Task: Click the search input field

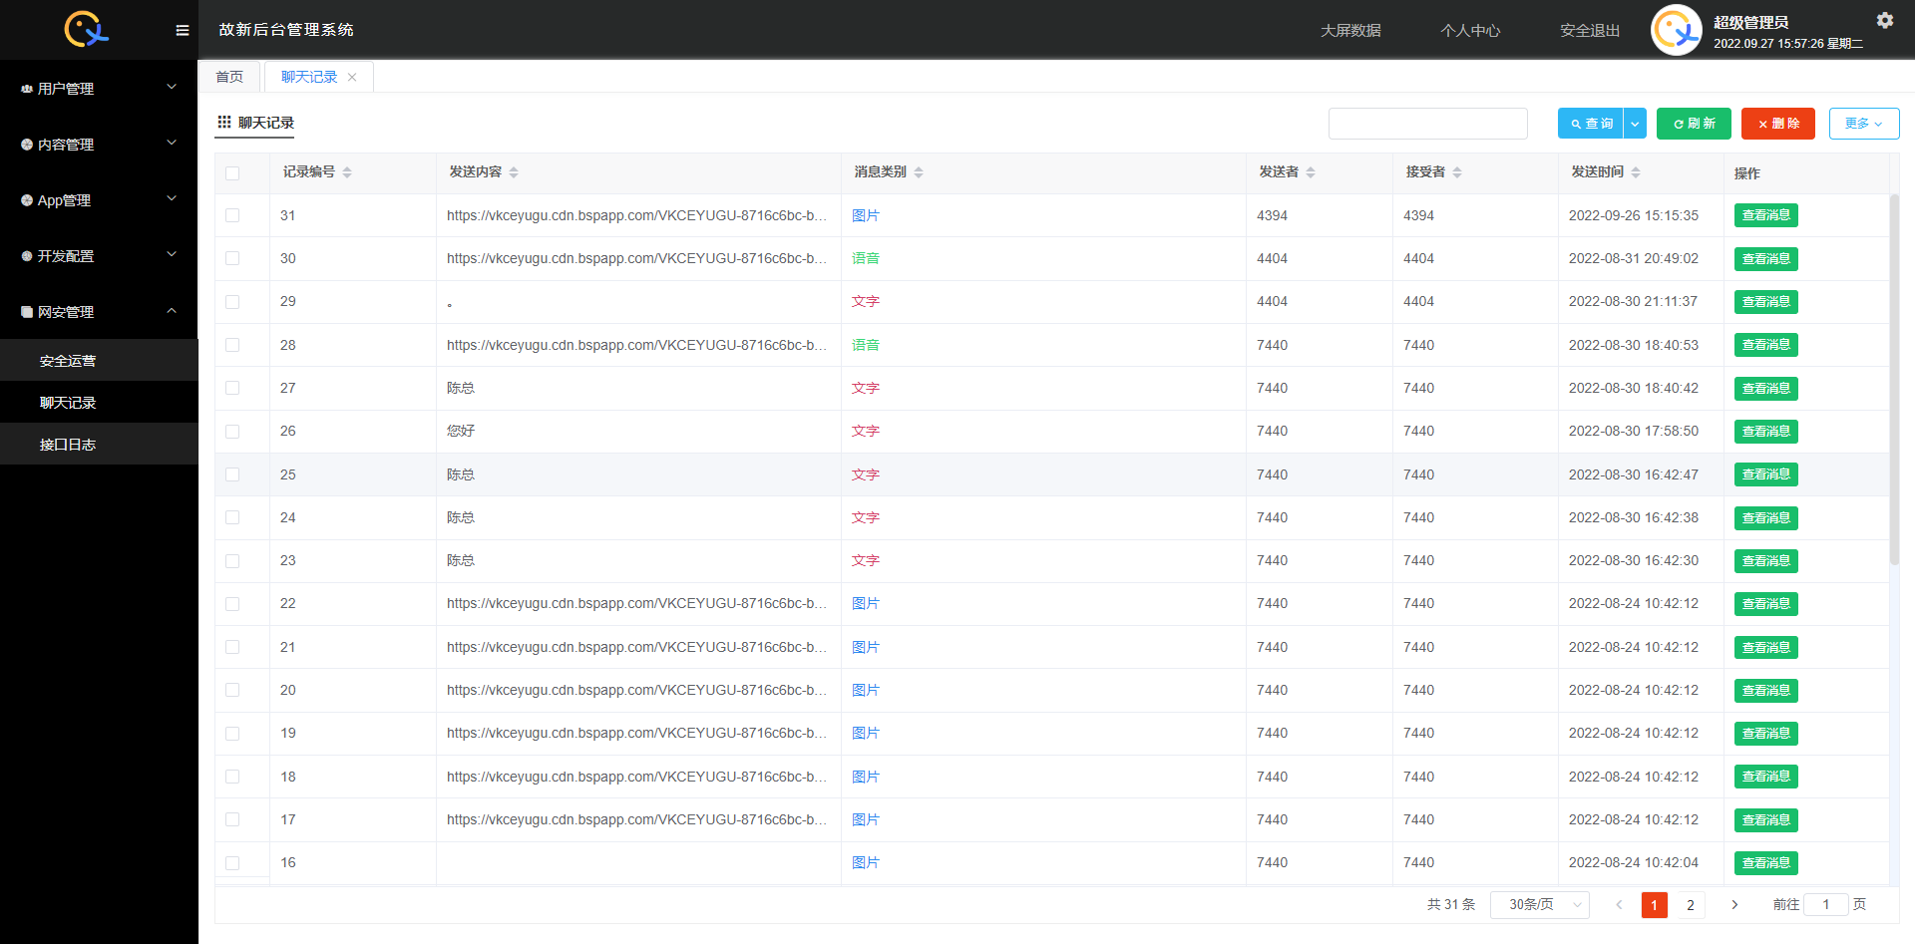Action: point(1427,124)
